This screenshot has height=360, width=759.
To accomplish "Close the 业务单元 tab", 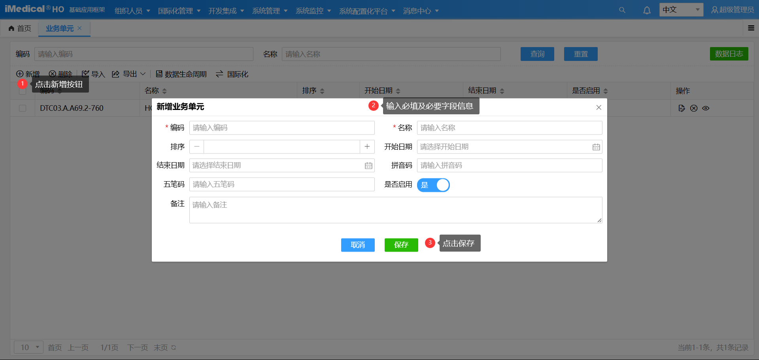I will point(79,28).
